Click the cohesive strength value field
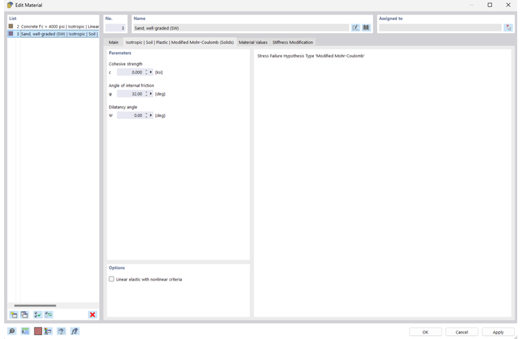This screenshot has width=522, height=339. pyautogui.click(x=130, y=72)
